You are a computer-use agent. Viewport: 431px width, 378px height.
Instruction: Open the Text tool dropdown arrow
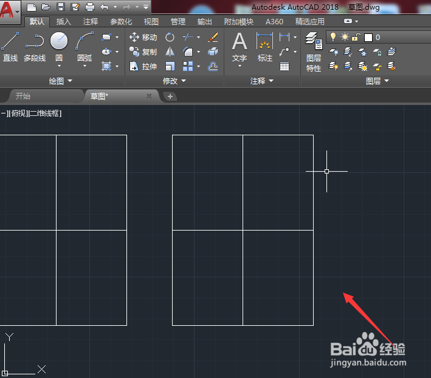click(240, 66)
